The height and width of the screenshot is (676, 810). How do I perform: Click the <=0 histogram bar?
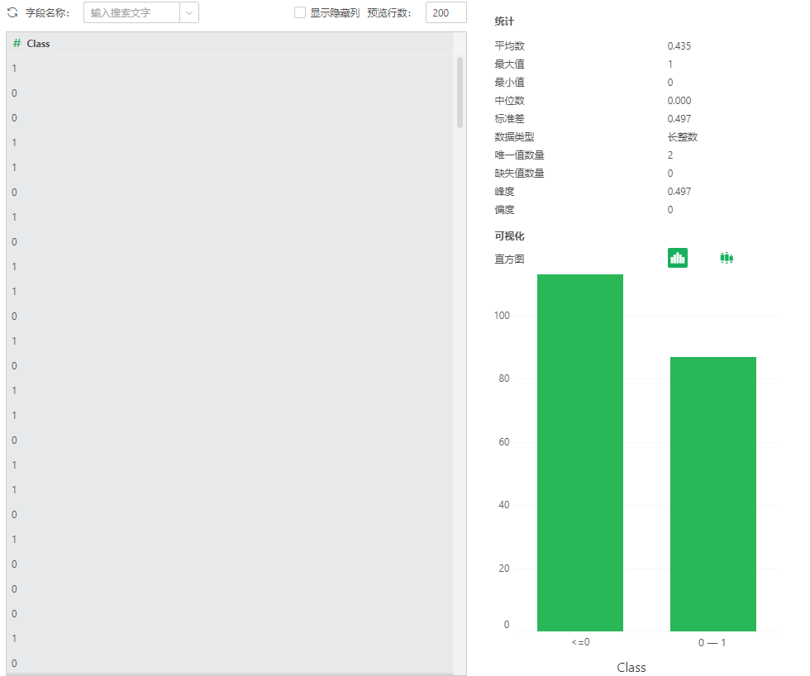[579, 453]
